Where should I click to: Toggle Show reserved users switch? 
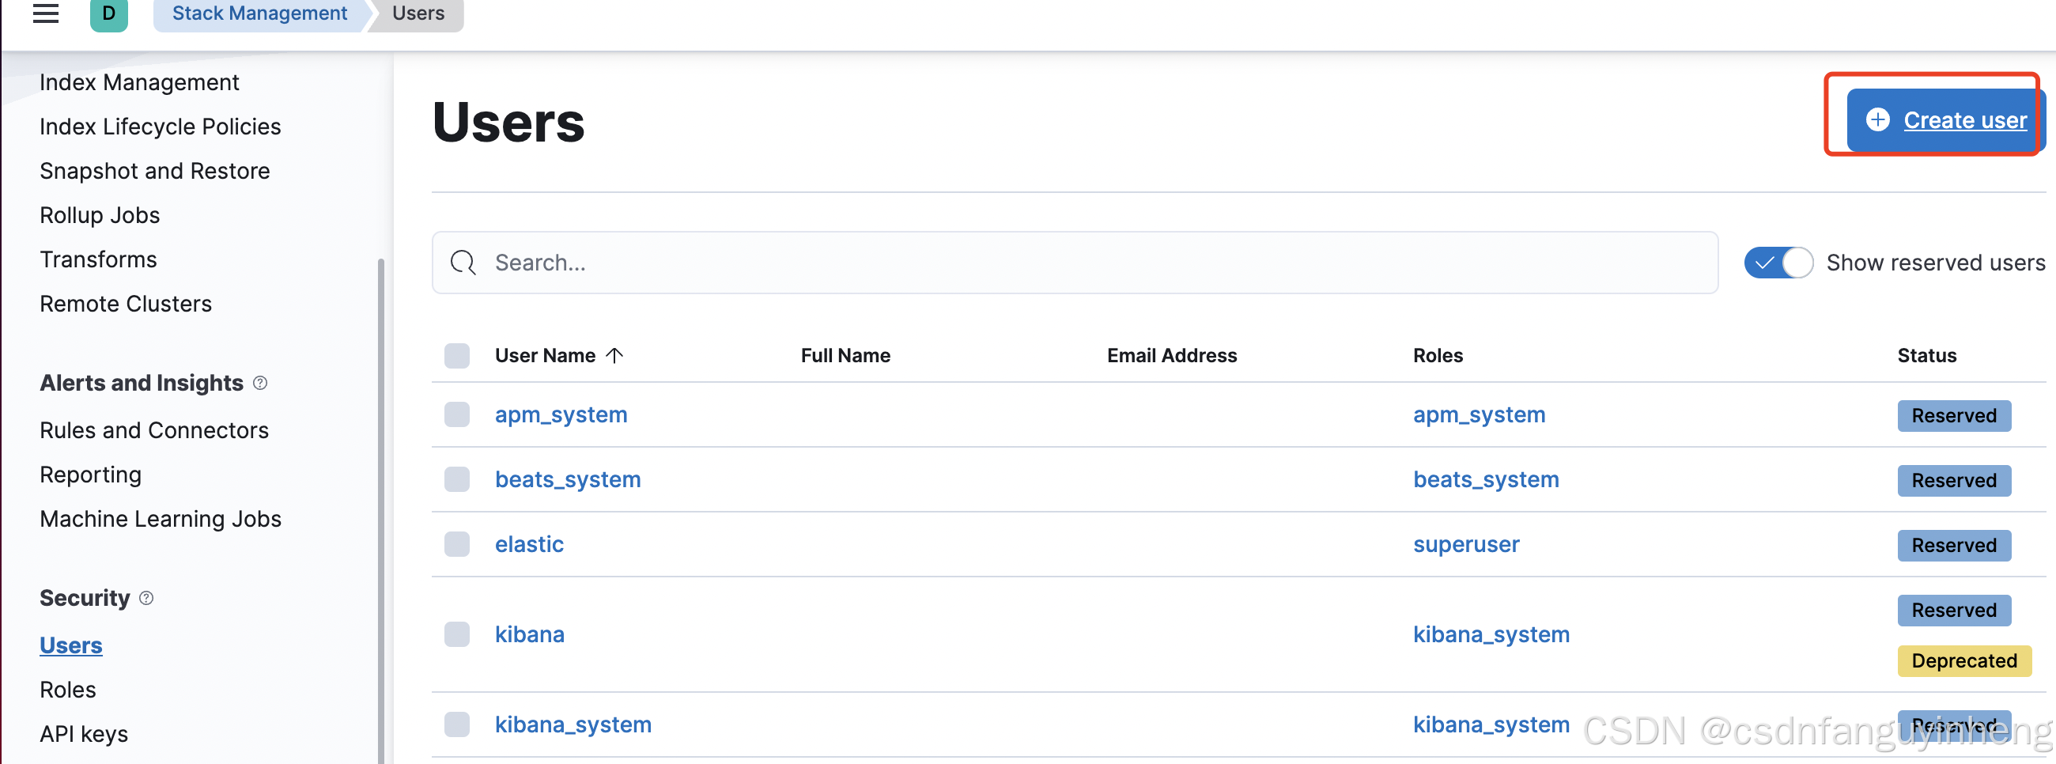tap(1778, 263)
